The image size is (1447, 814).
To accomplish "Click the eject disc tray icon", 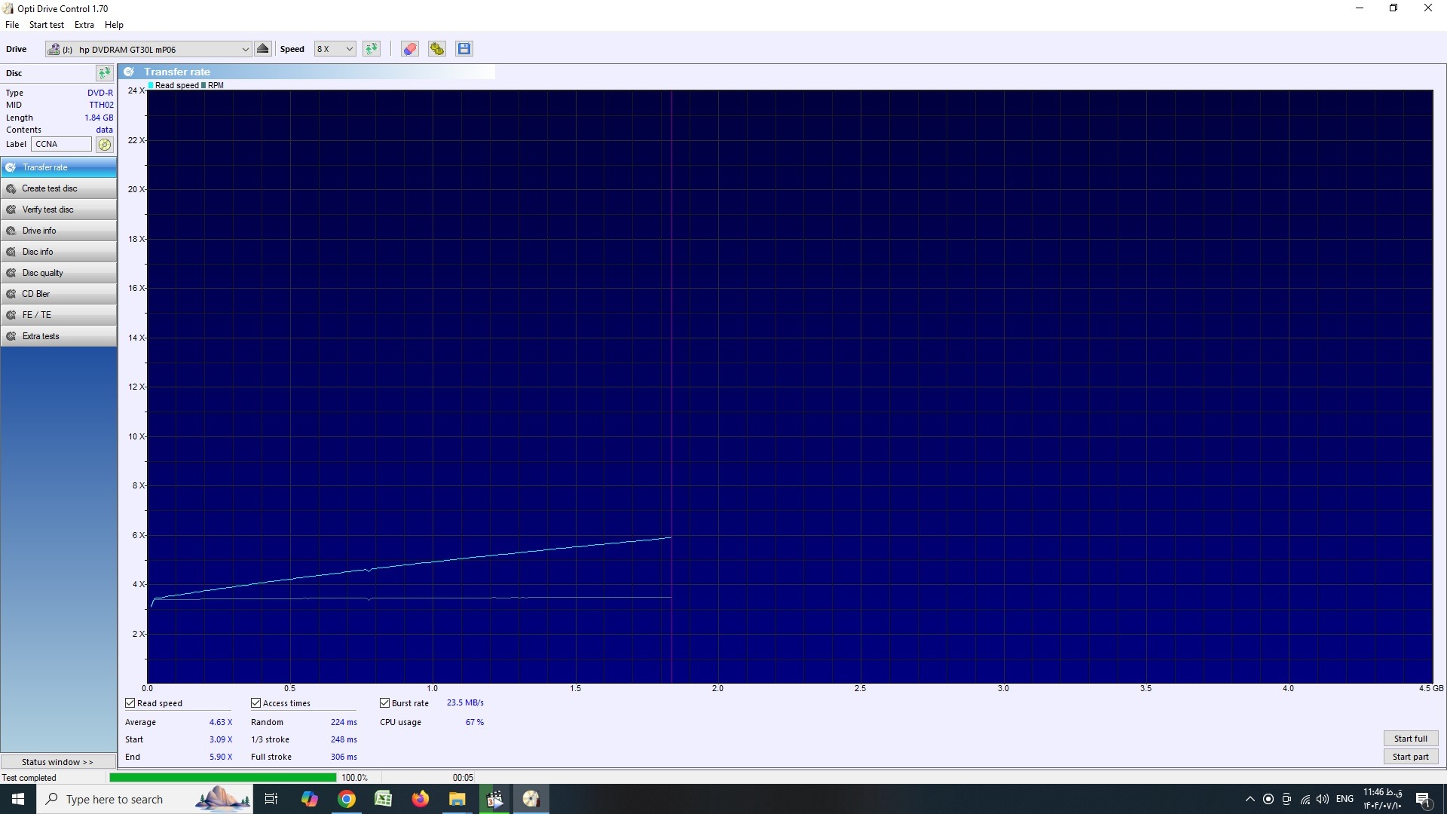I will (x=262, y=49).
